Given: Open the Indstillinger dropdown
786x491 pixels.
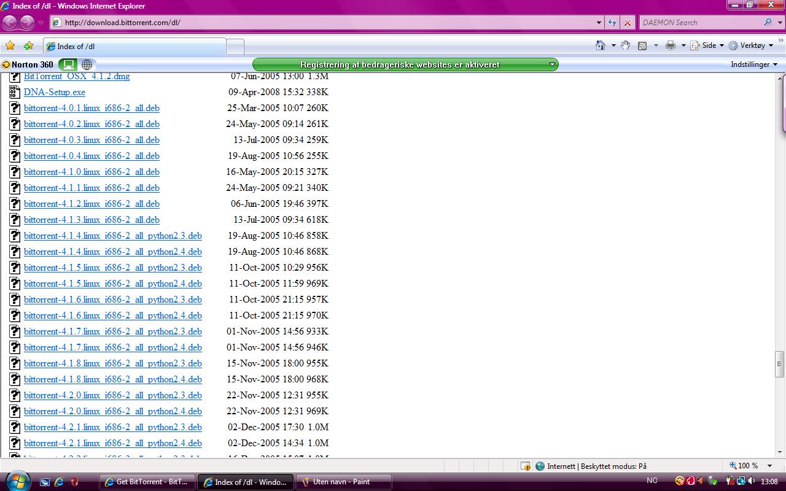Looking at the screenshot, I should (754, 64).
